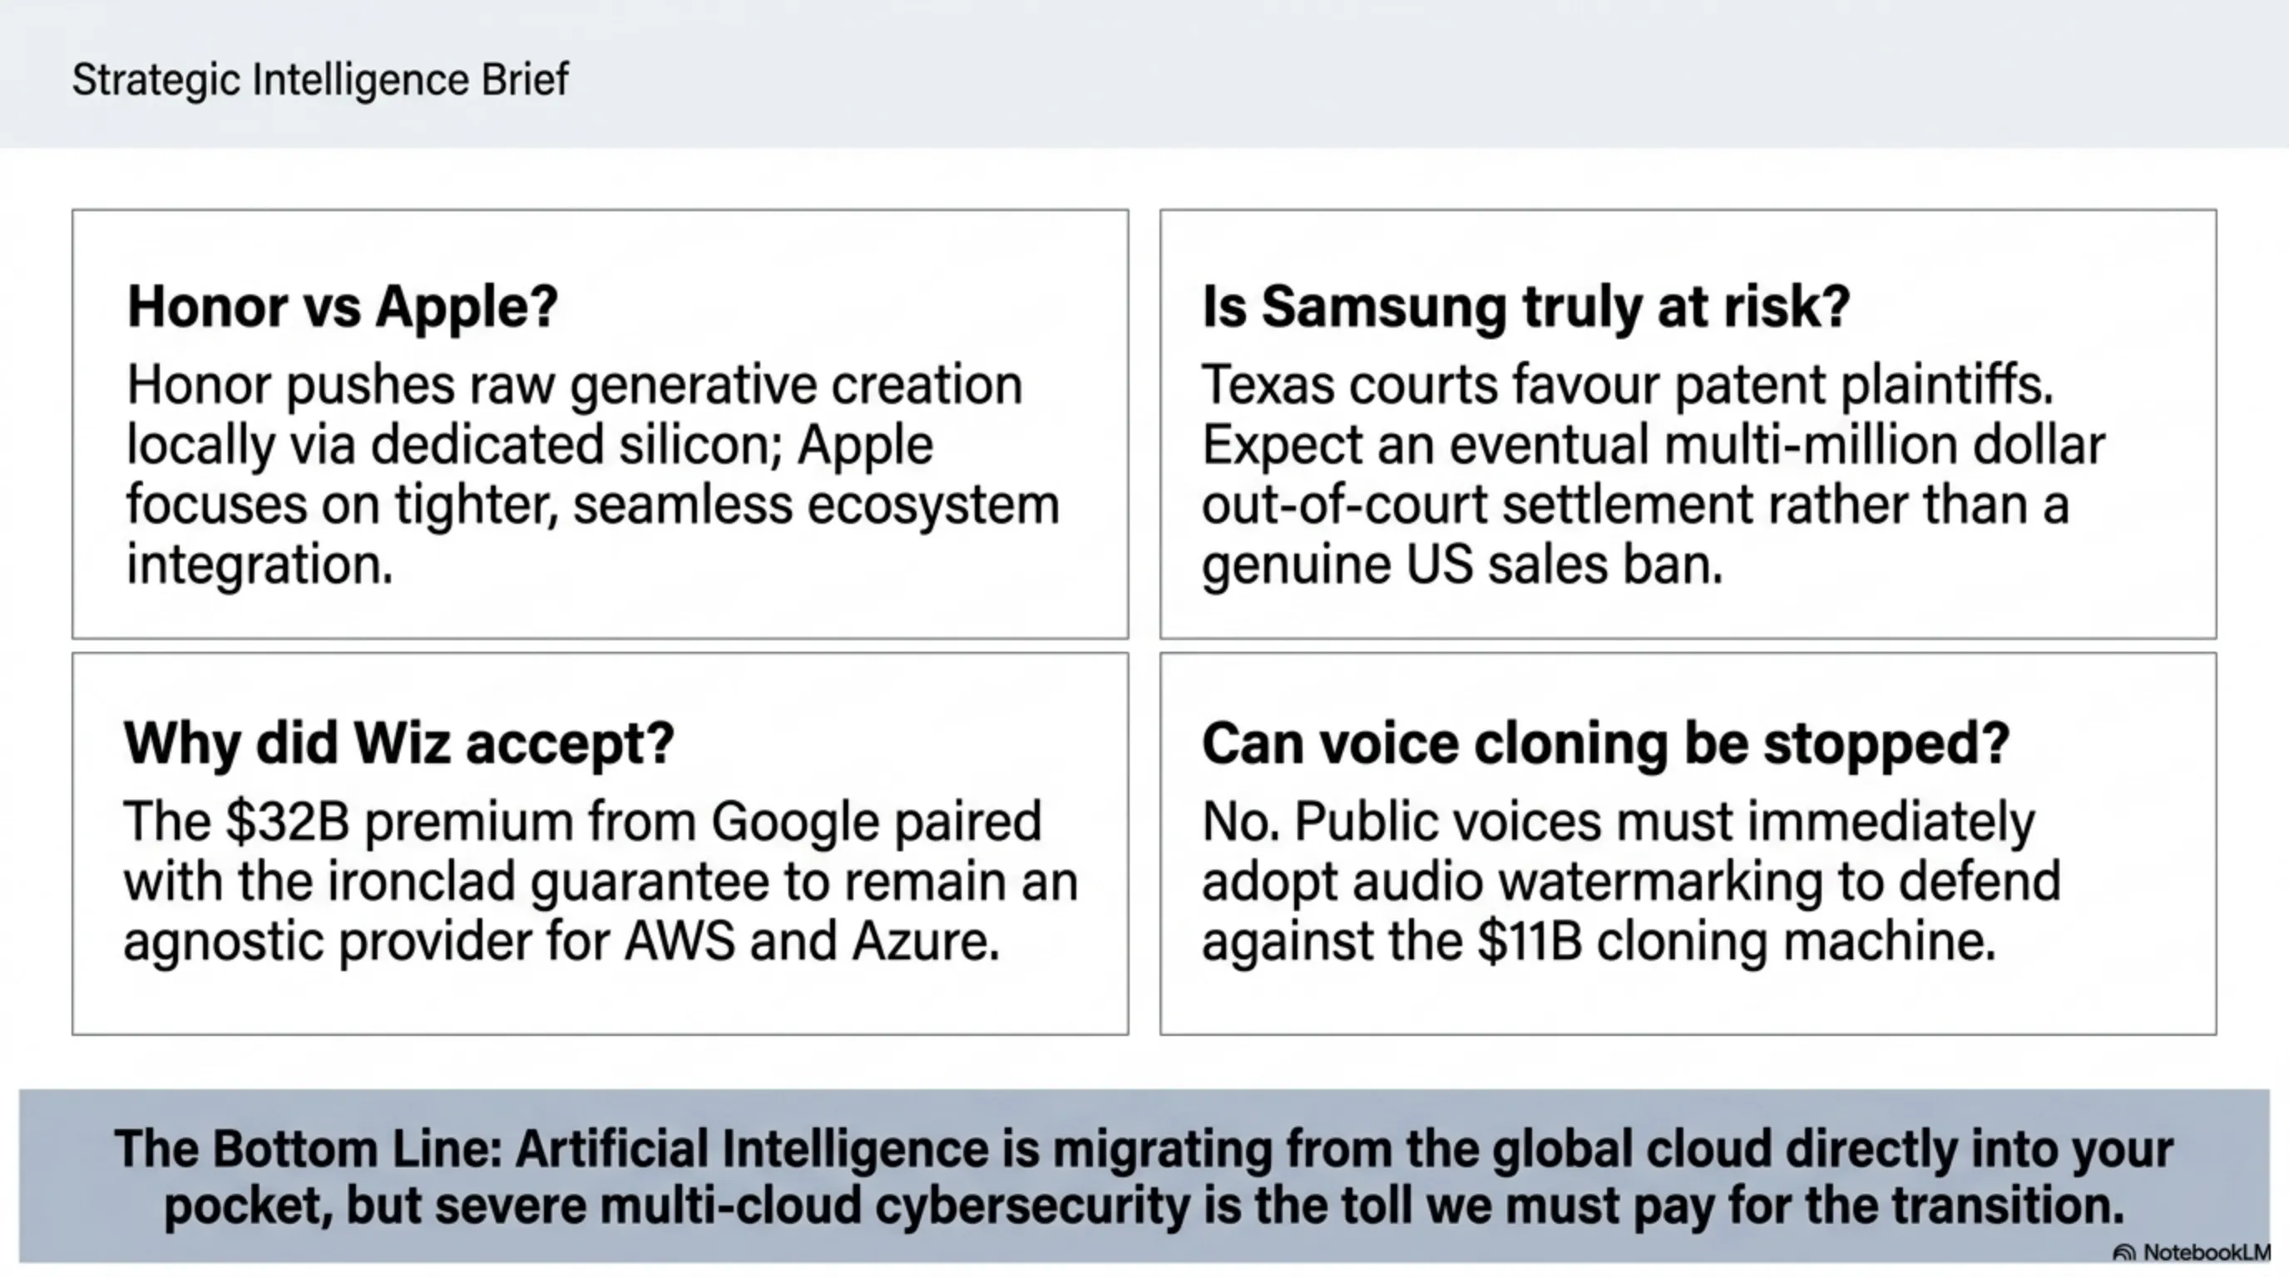Open the "Why did Wiz accept?" heading
The image size is (2289, 1277).
399,742
